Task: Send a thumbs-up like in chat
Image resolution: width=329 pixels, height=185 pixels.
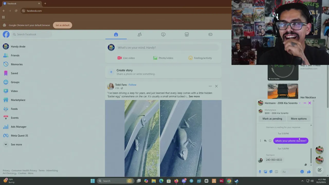Action: [309, 172]
